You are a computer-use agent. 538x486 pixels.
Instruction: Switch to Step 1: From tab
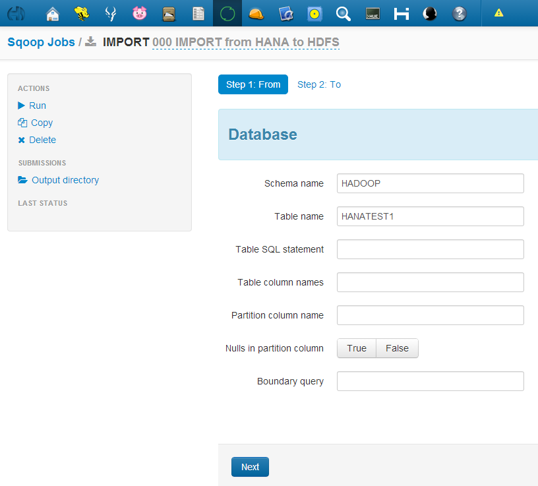pyautogui.click(x=253, y=84)
